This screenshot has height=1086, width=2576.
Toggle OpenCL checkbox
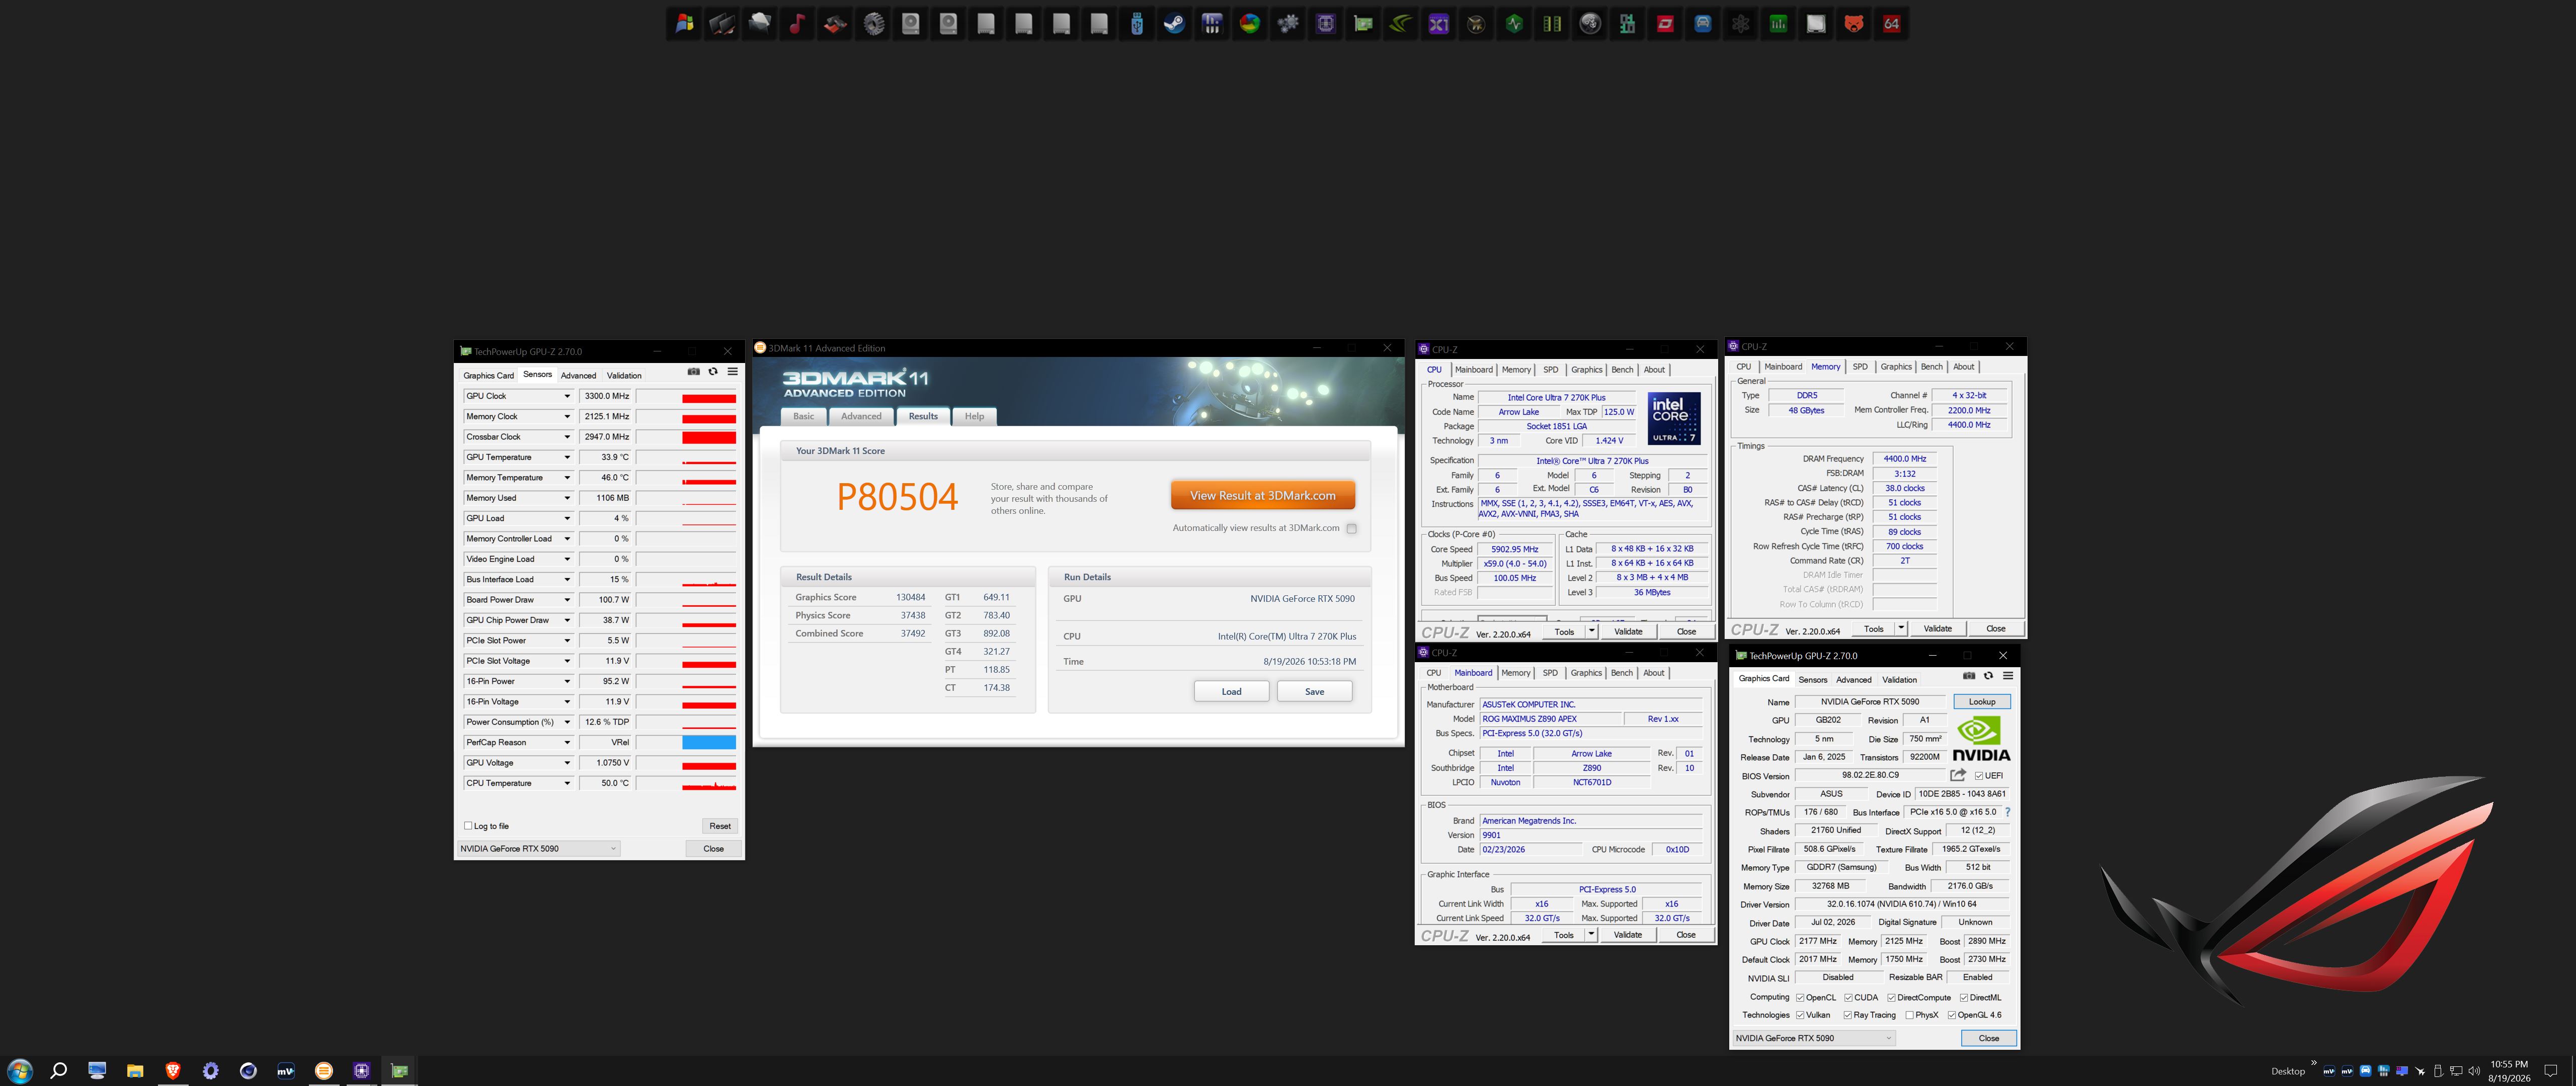coord(1800,998)
